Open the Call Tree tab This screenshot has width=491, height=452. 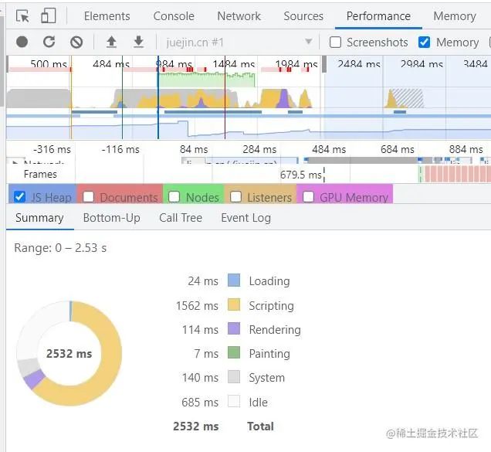pos(181,218)
